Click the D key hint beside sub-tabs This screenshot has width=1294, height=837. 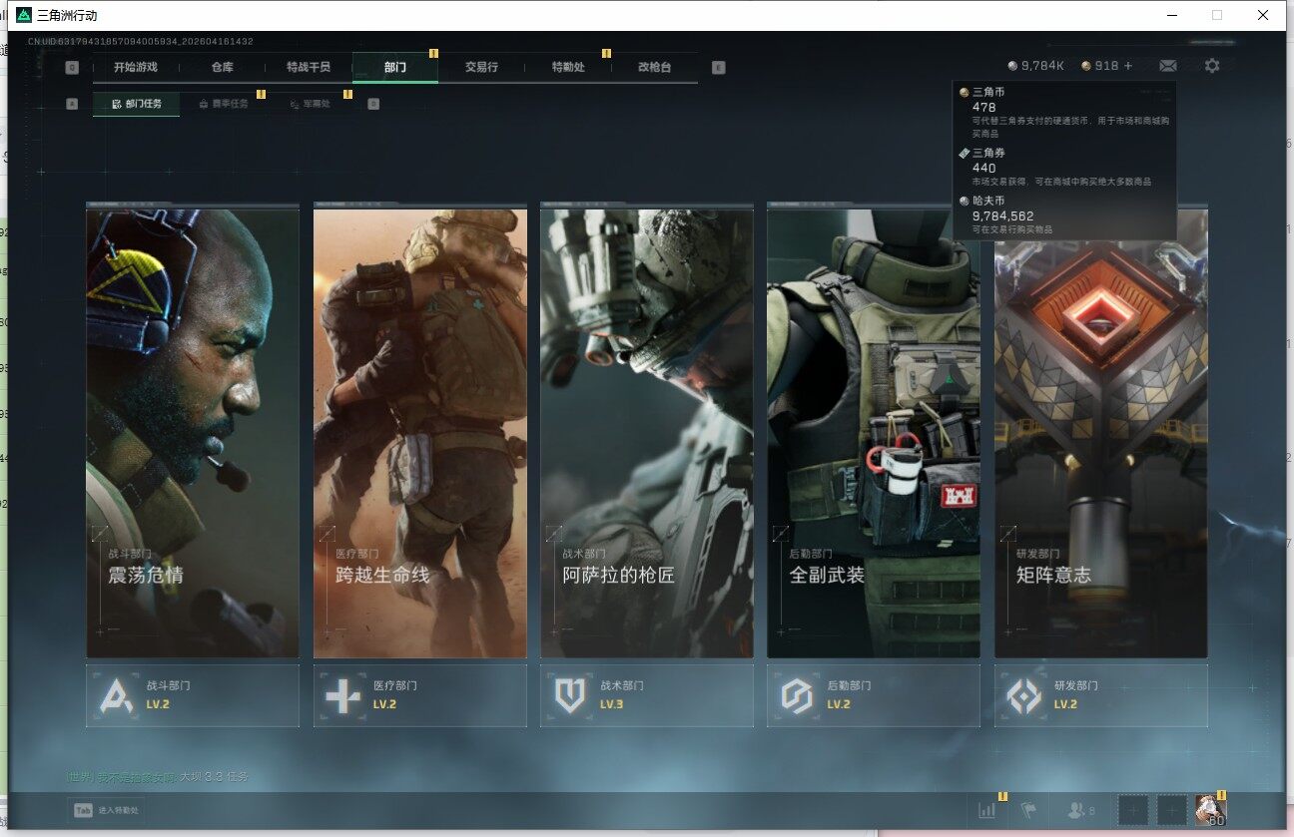click(373, 103)
